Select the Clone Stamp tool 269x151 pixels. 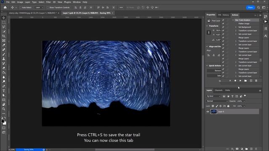click(4, 59)
